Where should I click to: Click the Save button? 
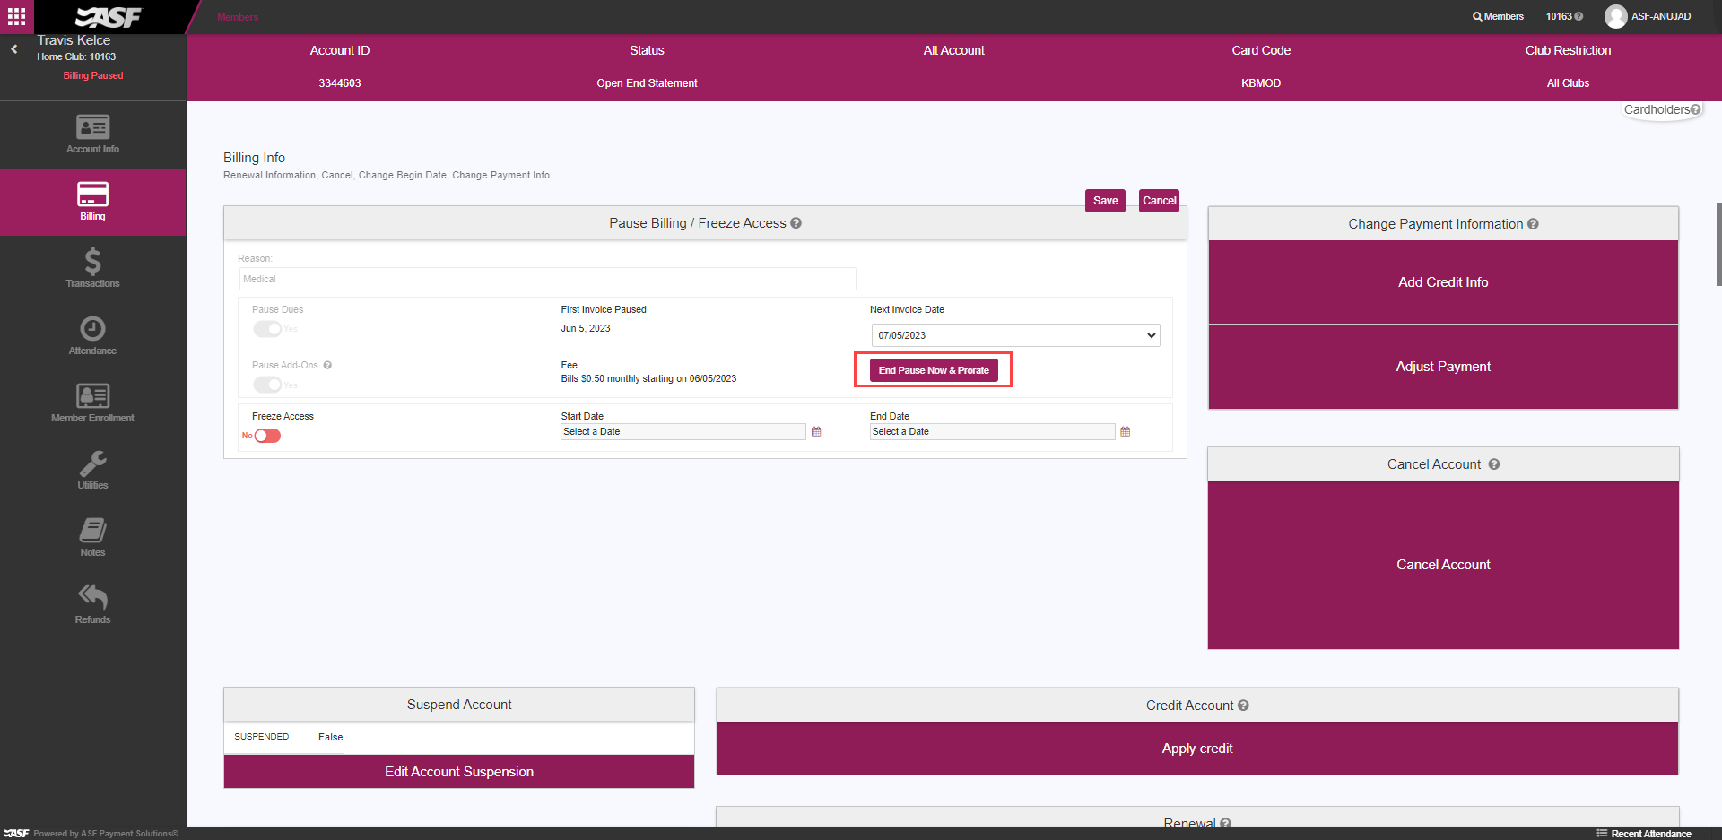click(1105, 201)
